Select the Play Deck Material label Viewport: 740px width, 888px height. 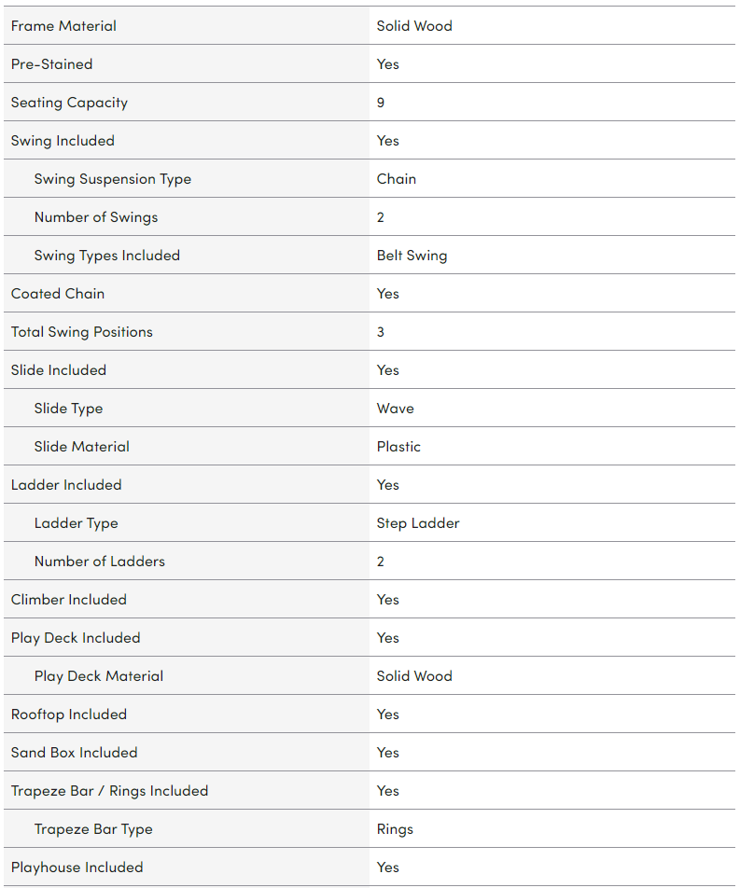(98, 676)
